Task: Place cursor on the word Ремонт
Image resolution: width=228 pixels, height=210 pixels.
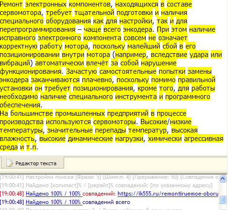Action: point(11,4)
